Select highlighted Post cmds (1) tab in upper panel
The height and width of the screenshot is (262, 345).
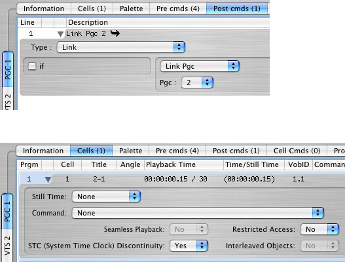pos(237,9)
